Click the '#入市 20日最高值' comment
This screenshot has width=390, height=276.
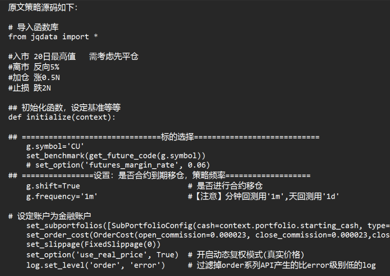pos(42,57)
